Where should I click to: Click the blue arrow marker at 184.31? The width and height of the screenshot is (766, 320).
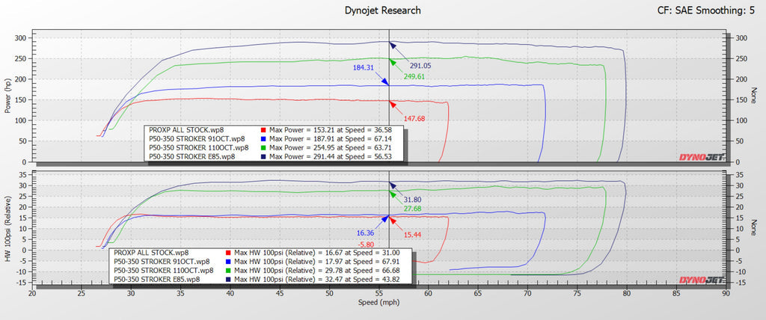384,81
